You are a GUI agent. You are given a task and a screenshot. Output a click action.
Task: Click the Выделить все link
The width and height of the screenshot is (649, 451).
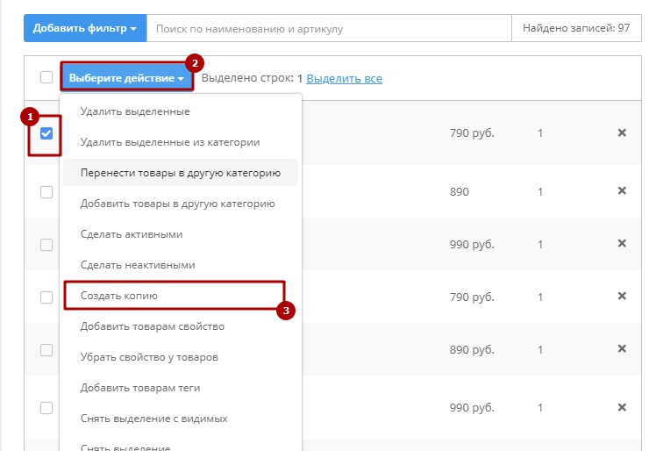[344, 78]
